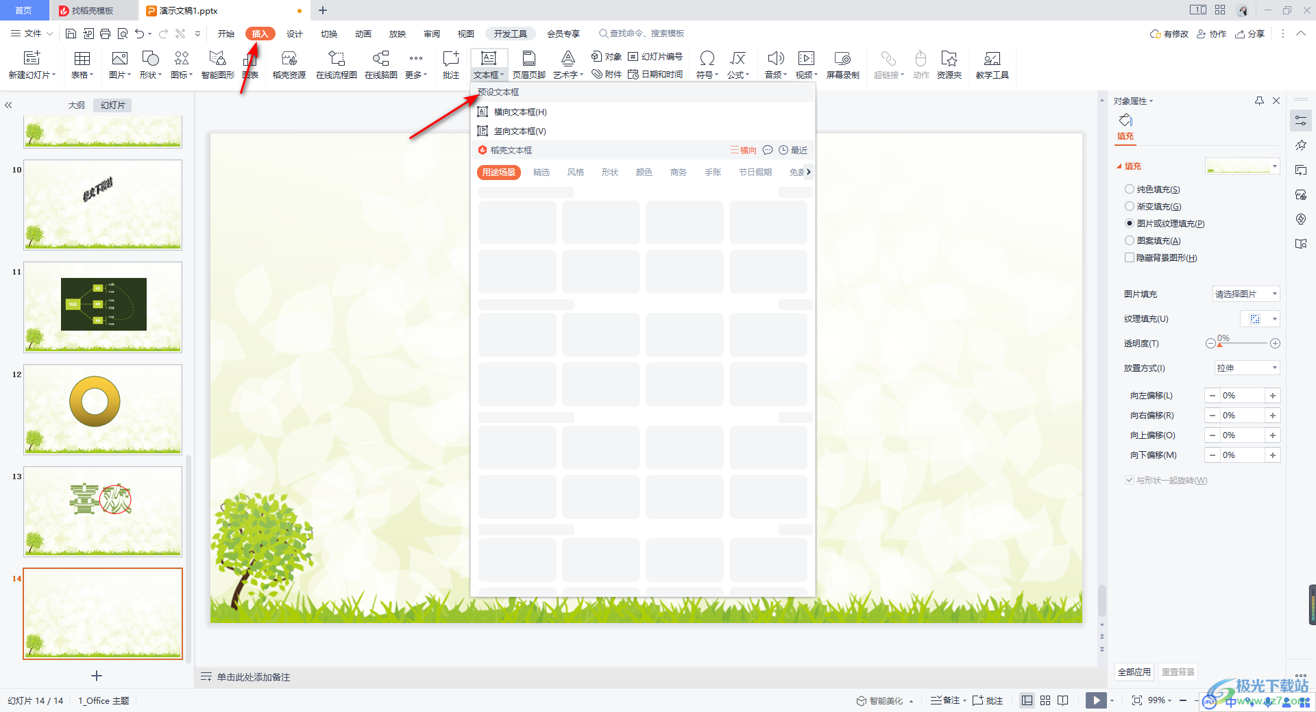Open the Animation (动画) ribbon tab
The image size is (1316, 712).
point(363,34)
